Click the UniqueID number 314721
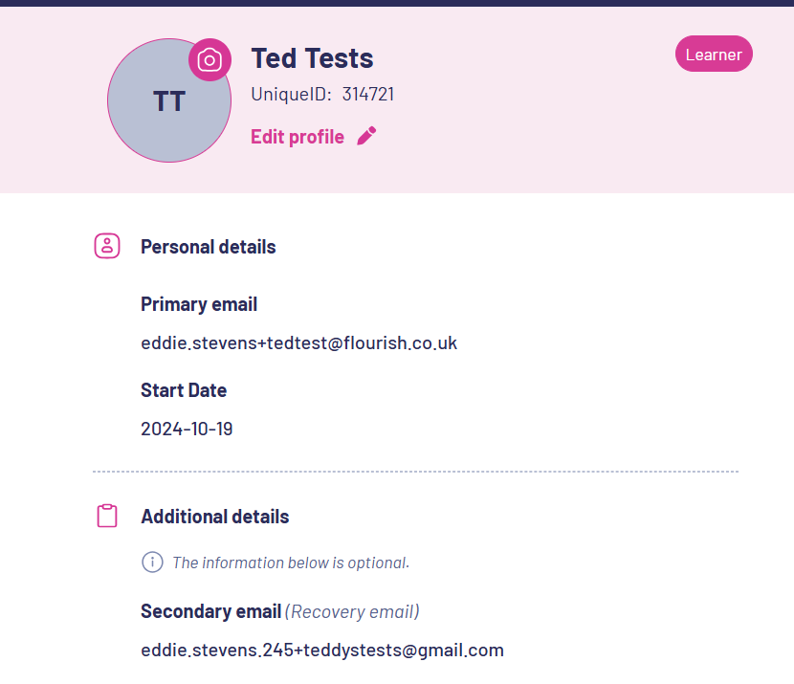The image size is (794, 684). point(368,94)
